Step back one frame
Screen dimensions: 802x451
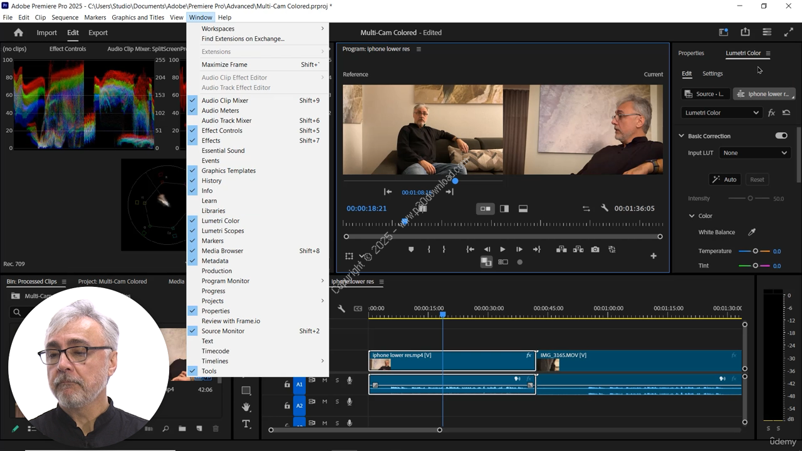487,249
